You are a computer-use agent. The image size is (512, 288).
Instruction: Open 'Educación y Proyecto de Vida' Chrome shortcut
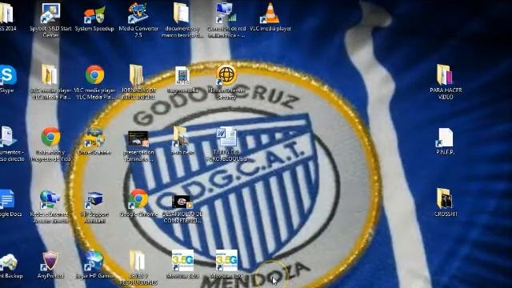coord(50,137)
